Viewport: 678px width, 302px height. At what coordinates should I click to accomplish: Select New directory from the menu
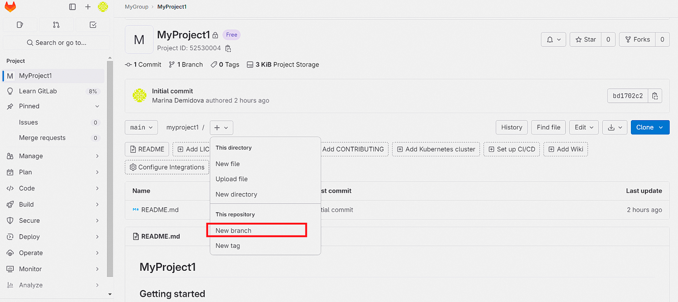265,195
